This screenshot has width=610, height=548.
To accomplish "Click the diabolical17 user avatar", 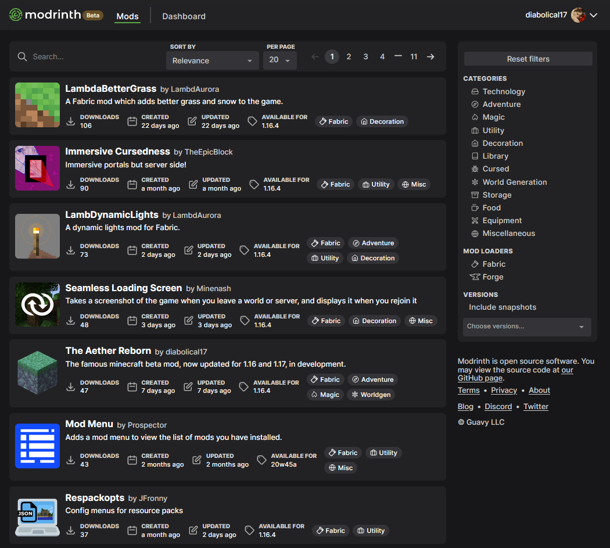I will 578,15.
